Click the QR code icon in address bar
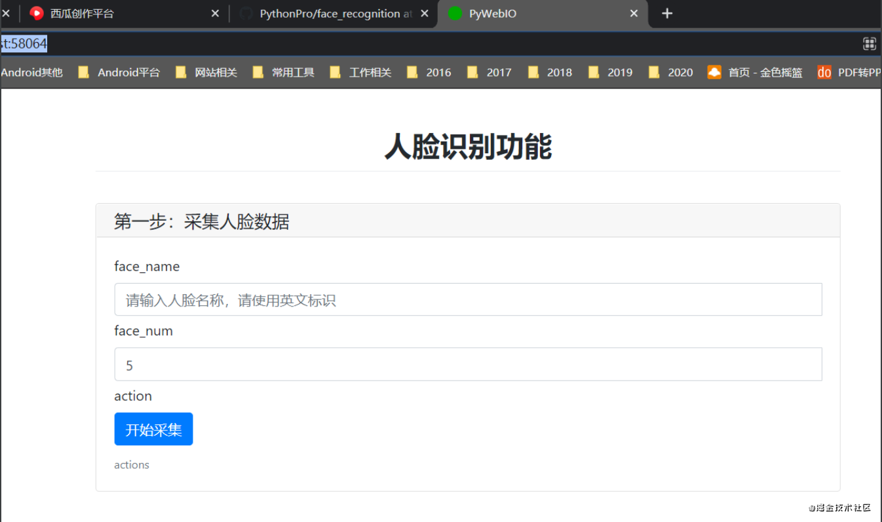Viewport: 882px width, 522px height. [x=870, y=44]
